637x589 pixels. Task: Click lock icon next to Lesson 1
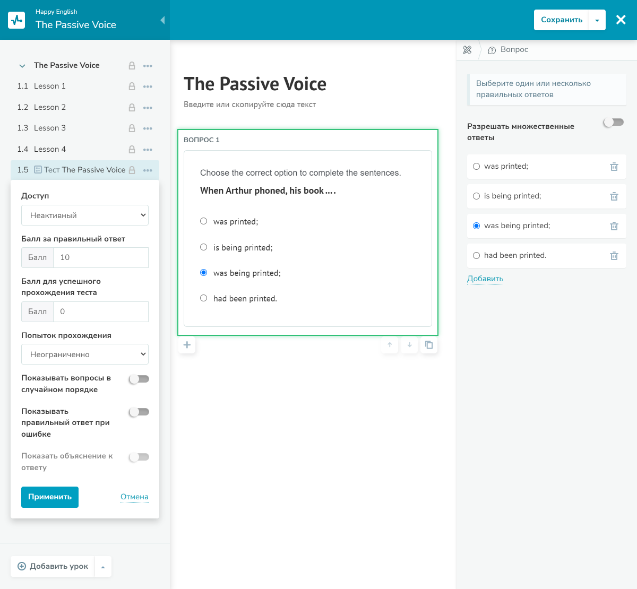132,86
